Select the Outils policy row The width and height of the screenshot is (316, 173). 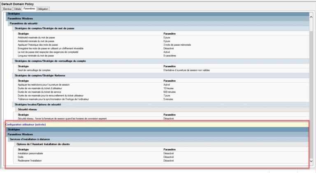click(x=161, y=157)
